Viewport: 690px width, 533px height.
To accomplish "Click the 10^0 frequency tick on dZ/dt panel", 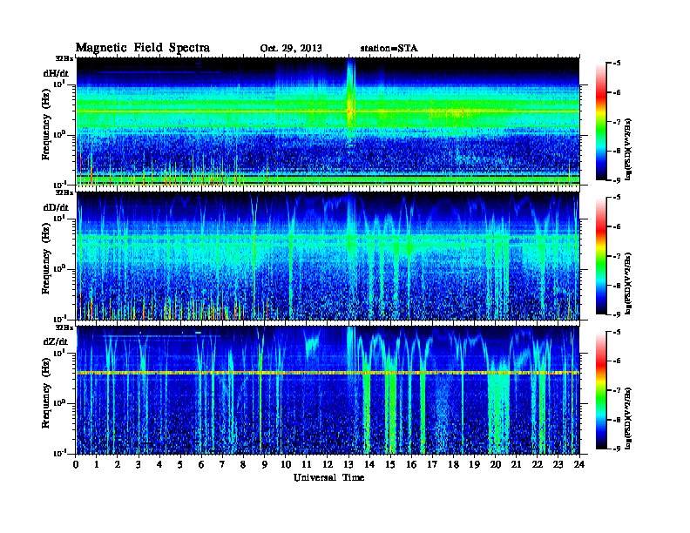I will (58, 403).
